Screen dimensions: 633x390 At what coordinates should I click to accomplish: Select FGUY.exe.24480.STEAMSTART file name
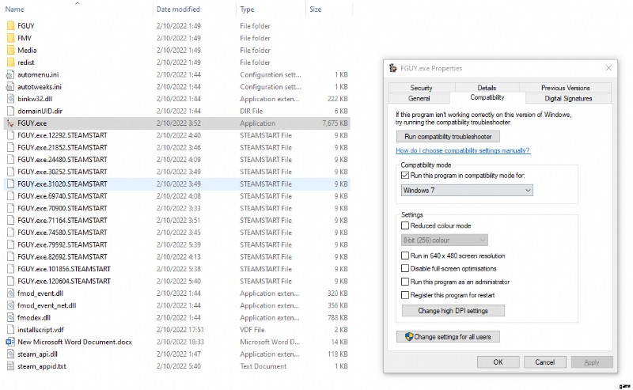tap(63, 160)
